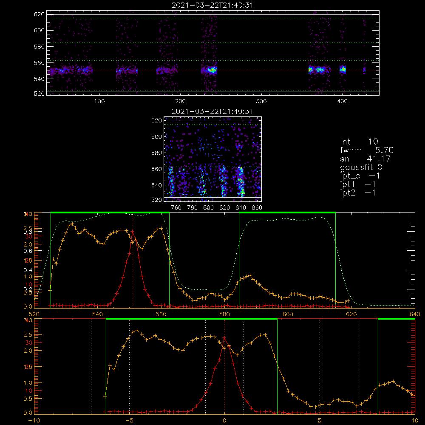425x425 pixels.
Task: Click the '300' x-axis label of top plot
Action: tap(261, 102)
